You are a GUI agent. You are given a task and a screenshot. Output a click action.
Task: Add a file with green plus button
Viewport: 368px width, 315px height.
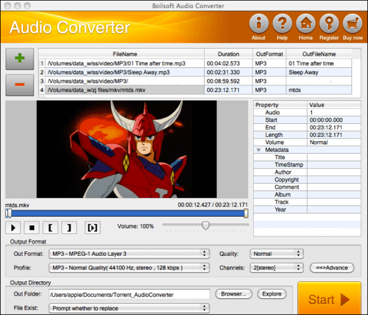tap(20, 59)
